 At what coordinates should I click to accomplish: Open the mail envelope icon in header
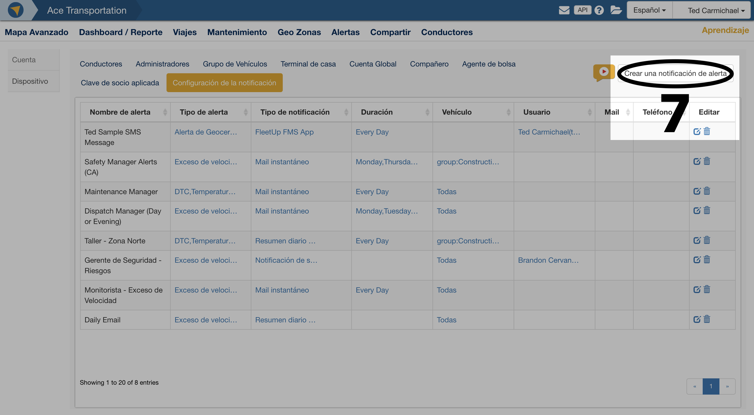pos(564,10)
